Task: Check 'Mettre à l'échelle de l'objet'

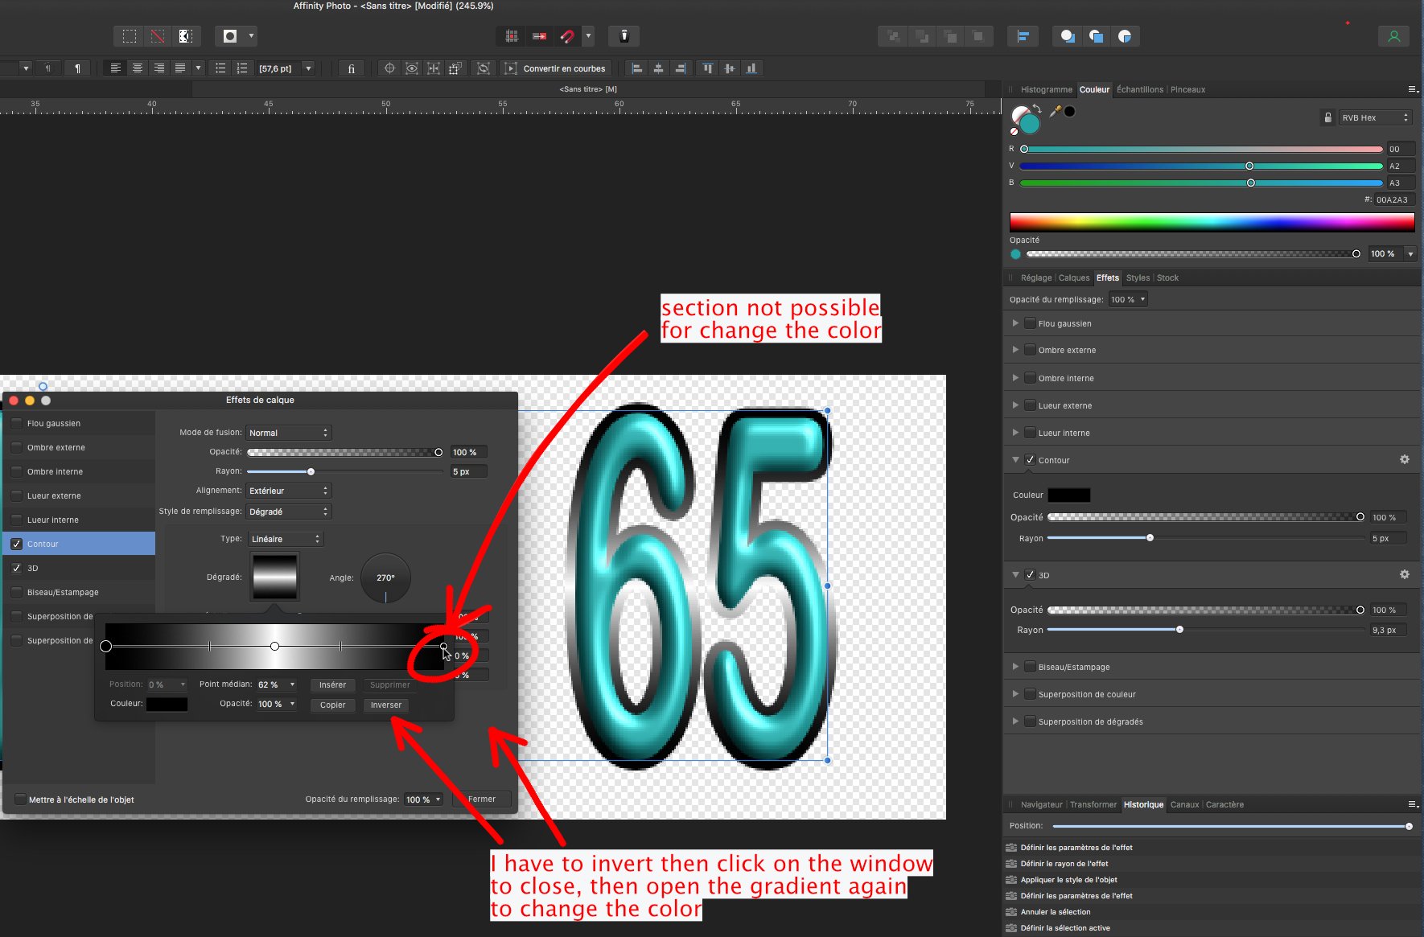Action: pyautogui.click(x=20, y=799)
